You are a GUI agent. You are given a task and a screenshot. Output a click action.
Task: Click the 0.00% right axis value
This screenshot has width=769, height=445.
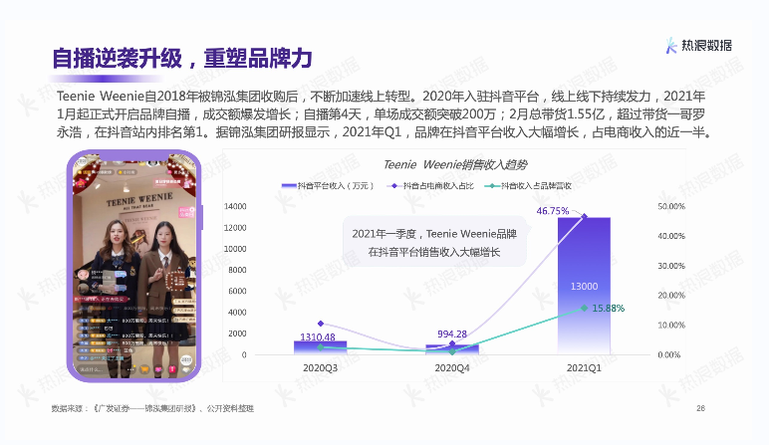click(x=669, y=354)
